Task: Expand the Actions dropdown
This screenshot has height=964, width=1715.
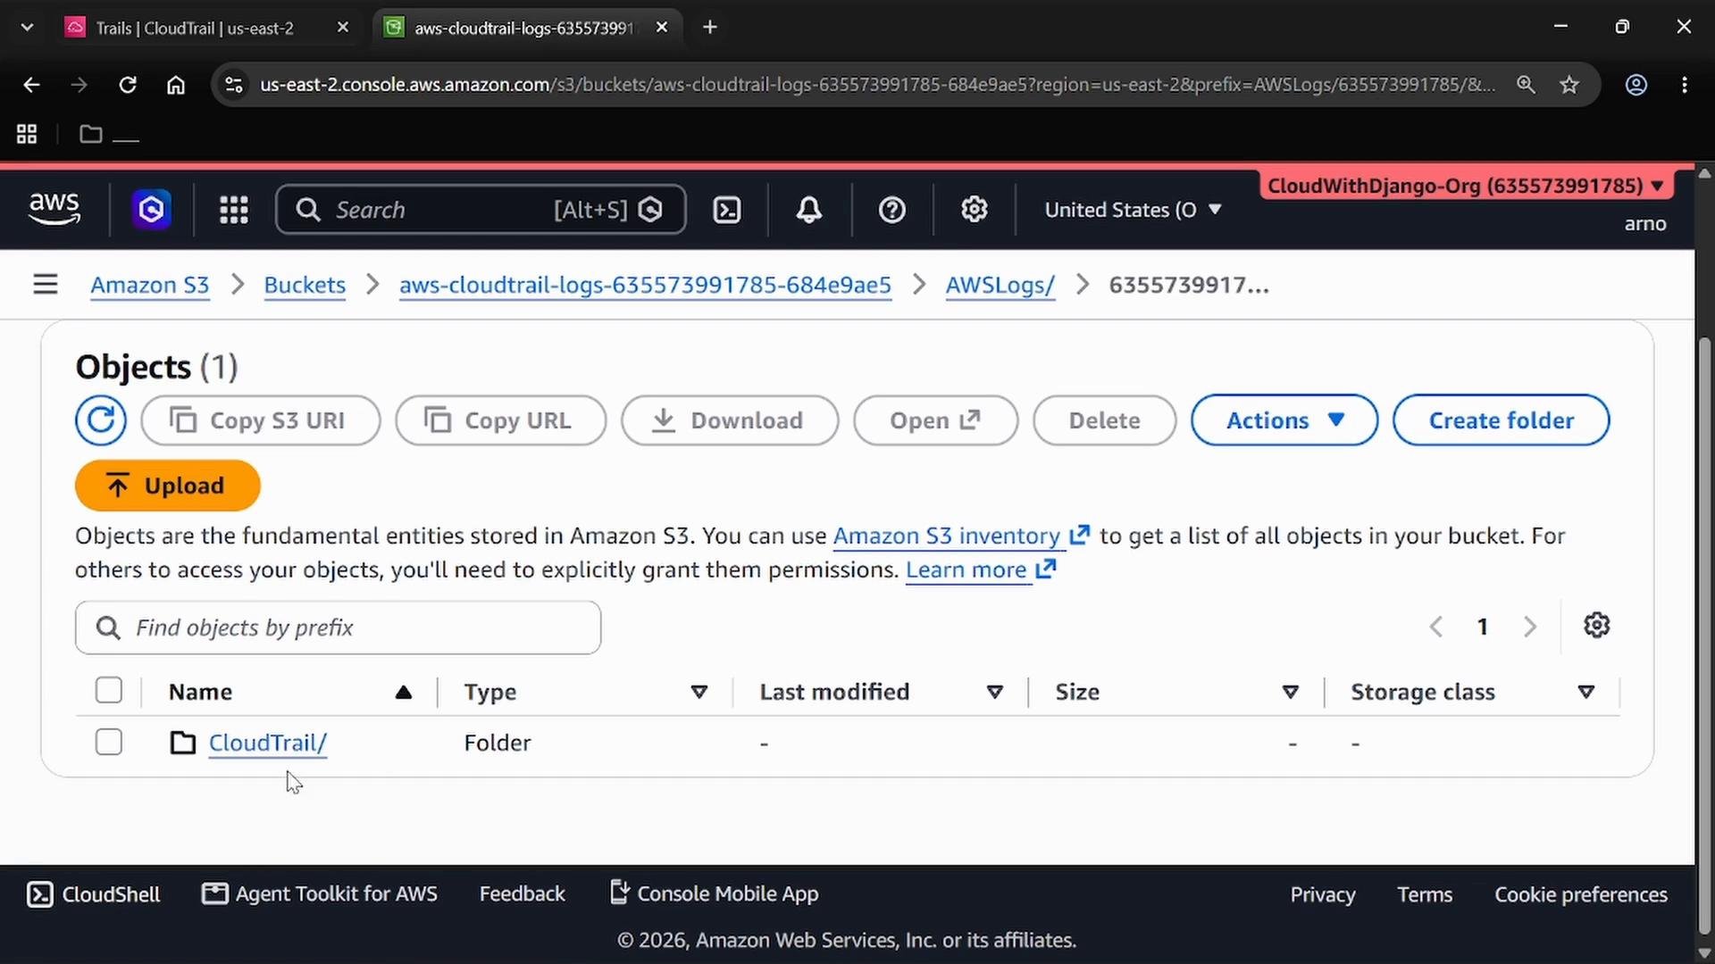Action: click(1284, 420)
